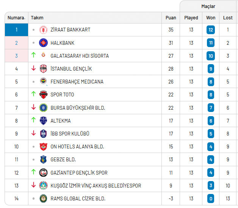Screen dimensions: 238x208
Task: Click the Spor Toto team logo
Action: click(43, 95)
